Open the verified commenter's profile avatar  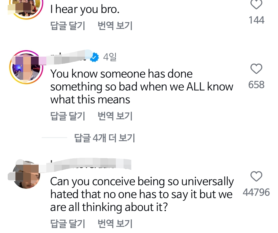[x=25, y=67]
